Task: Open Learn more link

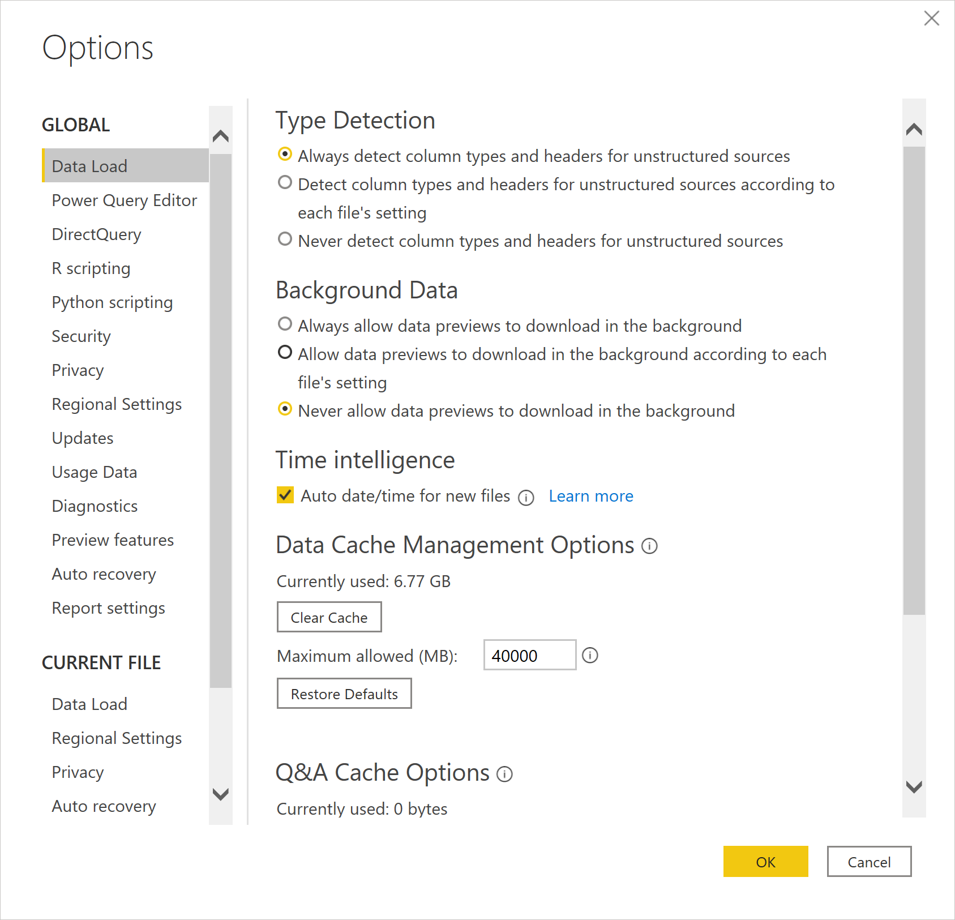Action: (591, 496)
